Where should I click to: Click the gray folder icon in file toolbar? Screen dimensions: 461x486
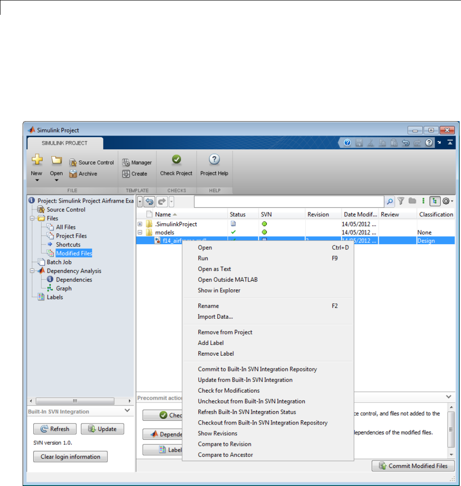pyautogui.click(x=412, y=201)
